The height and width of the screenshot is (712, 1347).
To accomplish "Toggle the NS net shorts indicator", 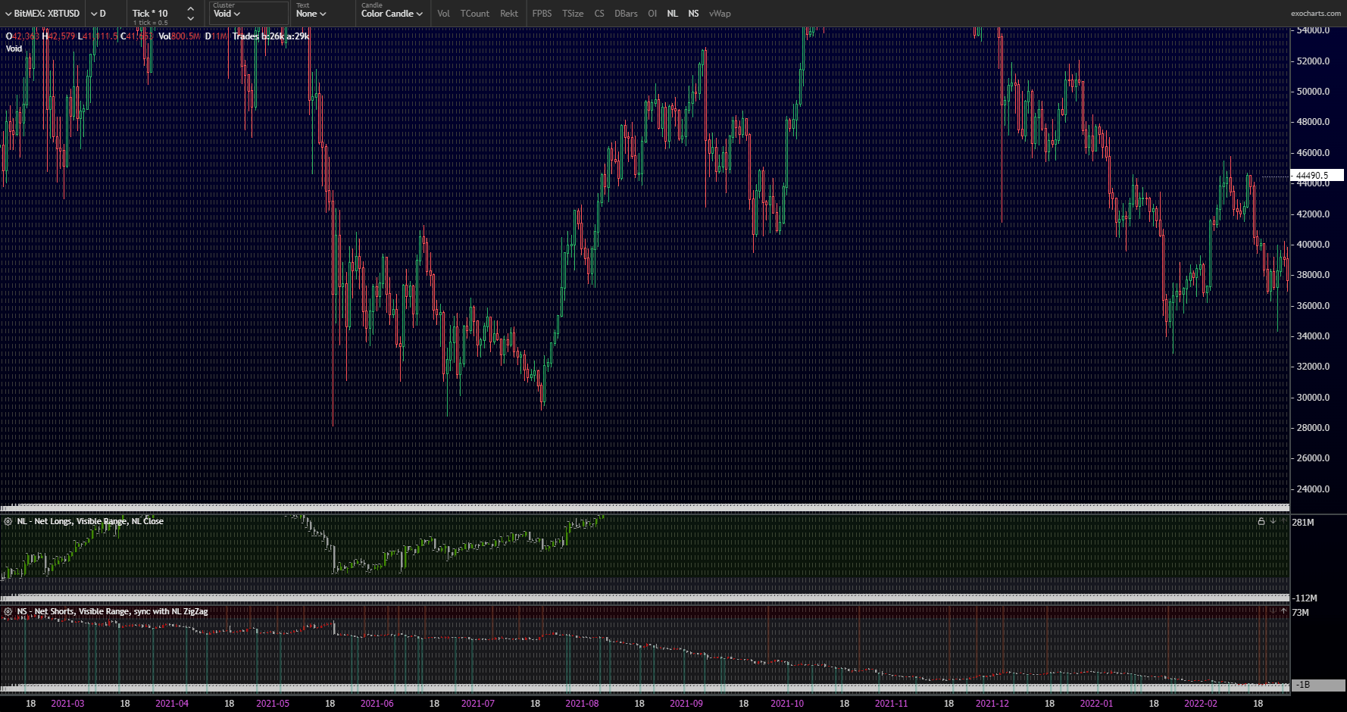I will tap(693, 14).
